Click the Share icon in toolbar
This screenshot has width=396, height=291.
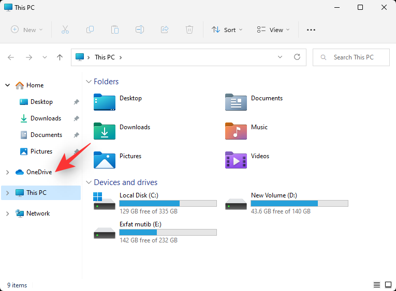coord(165,29)
